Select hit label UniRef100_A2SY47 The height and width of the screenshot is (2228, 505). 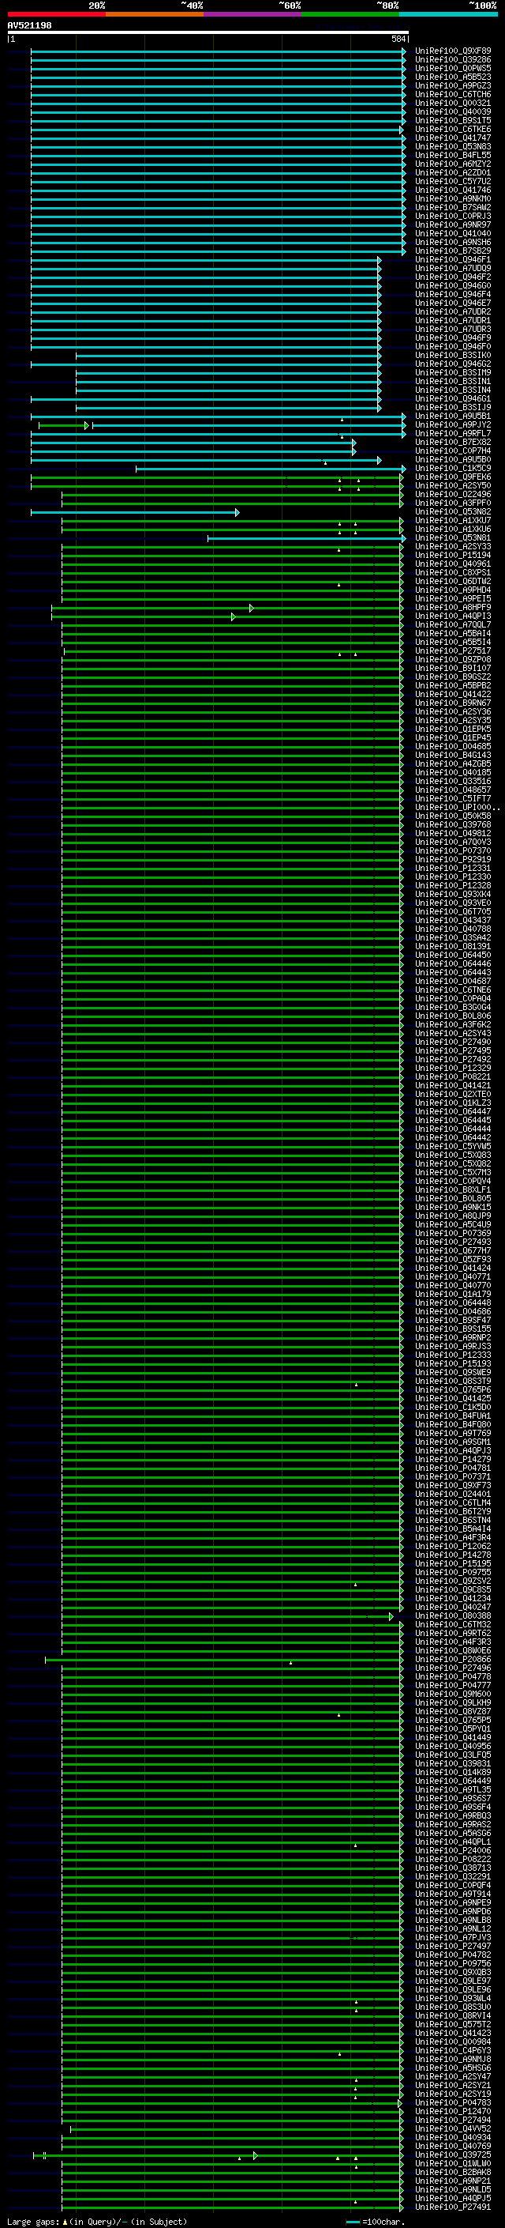point(452,2076)
